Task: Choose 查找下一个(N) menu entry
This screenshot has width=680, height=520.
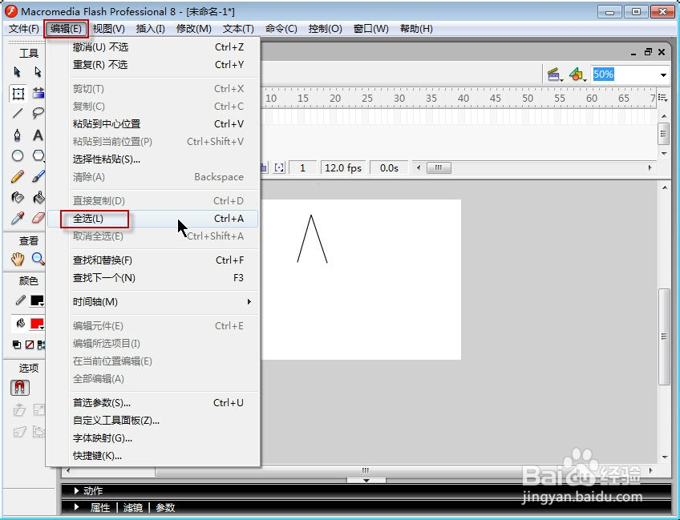Action: coord(152,278)
